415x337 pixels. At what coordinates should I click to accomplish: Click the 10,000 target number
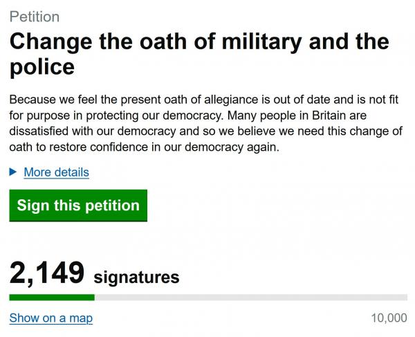click(x=389, y=318)
